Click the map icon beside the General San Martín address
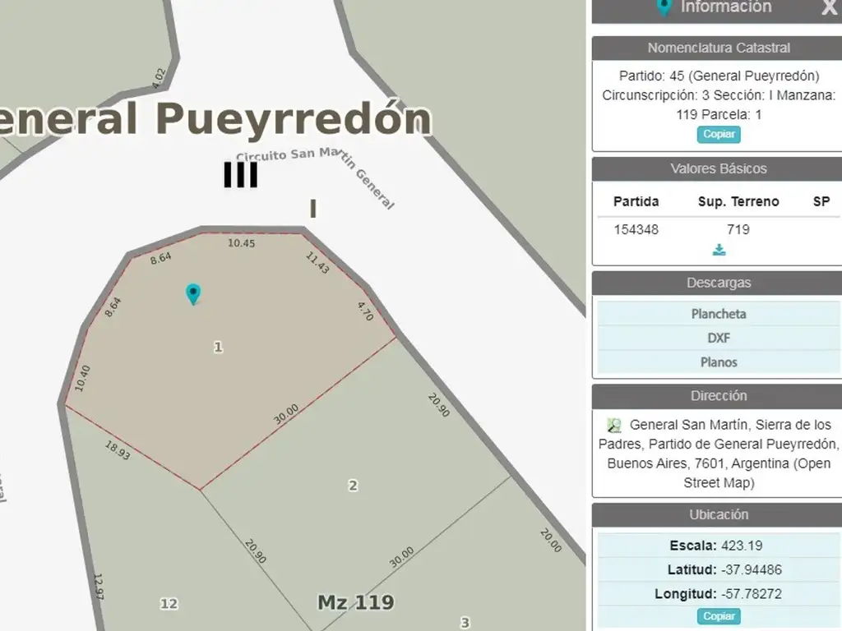This screenshot has width=842, height=631. pyautogui.click(x=614, y=426)
